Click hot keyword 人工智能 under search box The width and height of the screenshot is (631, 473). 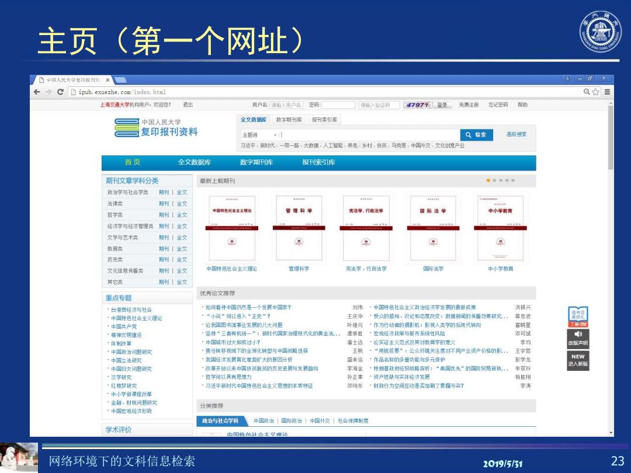(333, 145)
